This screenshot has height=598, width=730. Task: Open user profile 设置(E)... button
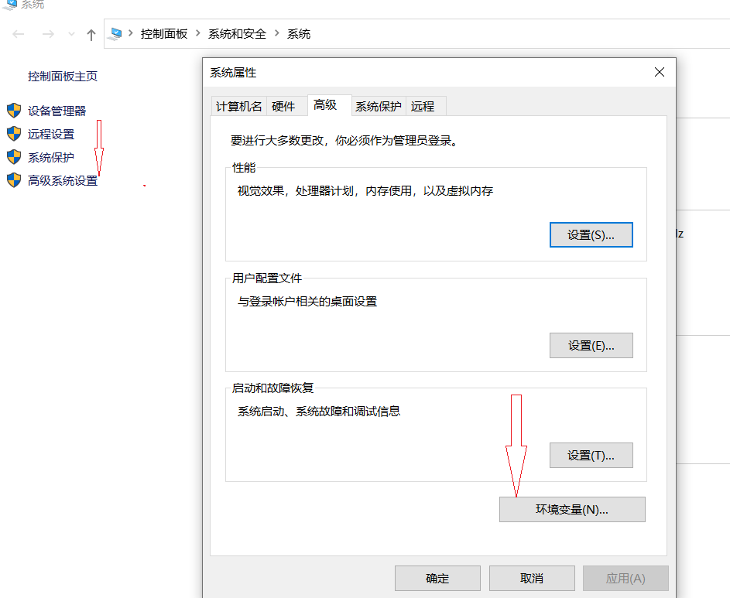coord(591,345)
